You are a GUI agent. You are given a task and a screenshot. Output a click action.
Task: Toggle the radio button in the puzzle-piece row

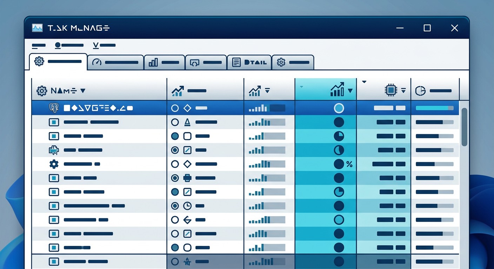(175, 150)
